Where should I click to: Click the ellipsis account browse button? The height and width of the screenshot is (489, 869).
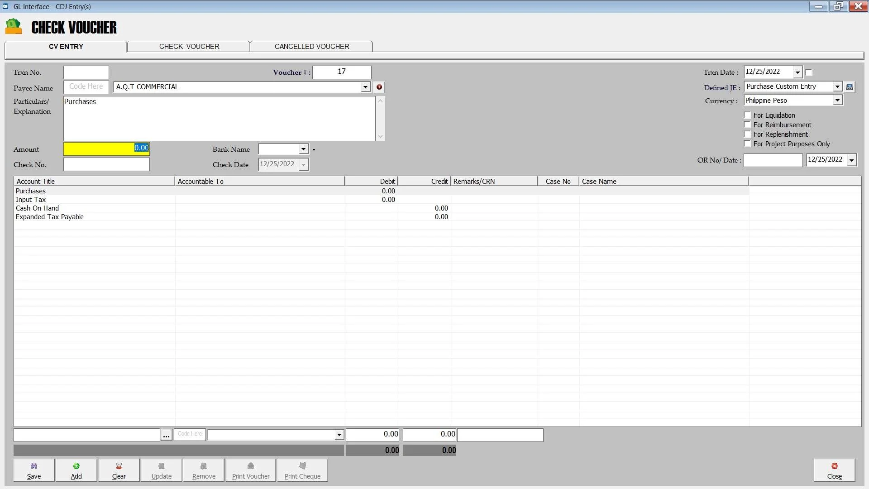166,435
